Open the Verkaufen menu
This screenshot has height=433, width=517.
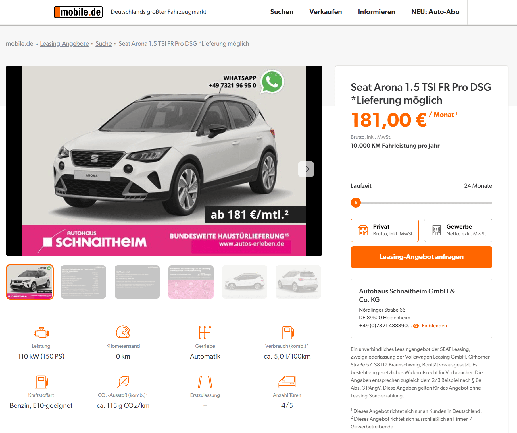click(326, 12)
